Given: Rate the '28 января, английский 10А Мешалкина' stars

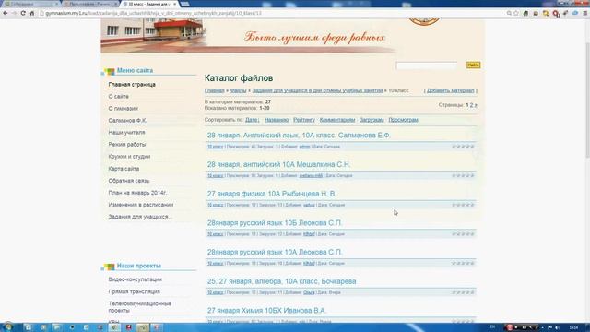Looking at the screenshot, I should pyautogui.click(x=463, y=176).
